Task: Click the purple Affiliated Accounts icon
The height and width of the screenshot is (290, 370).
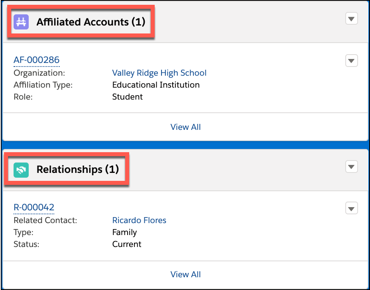Action: point(21,22)
